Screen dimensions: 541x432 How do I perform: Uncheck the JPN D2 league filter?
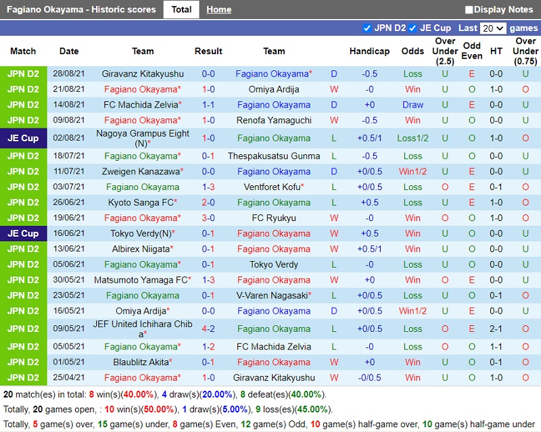click(x=367, y=28)
